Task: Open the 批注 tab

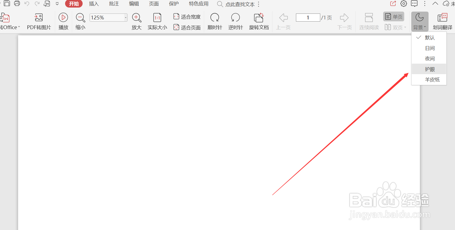Action: pyautogui.click(x=114, y=4)
